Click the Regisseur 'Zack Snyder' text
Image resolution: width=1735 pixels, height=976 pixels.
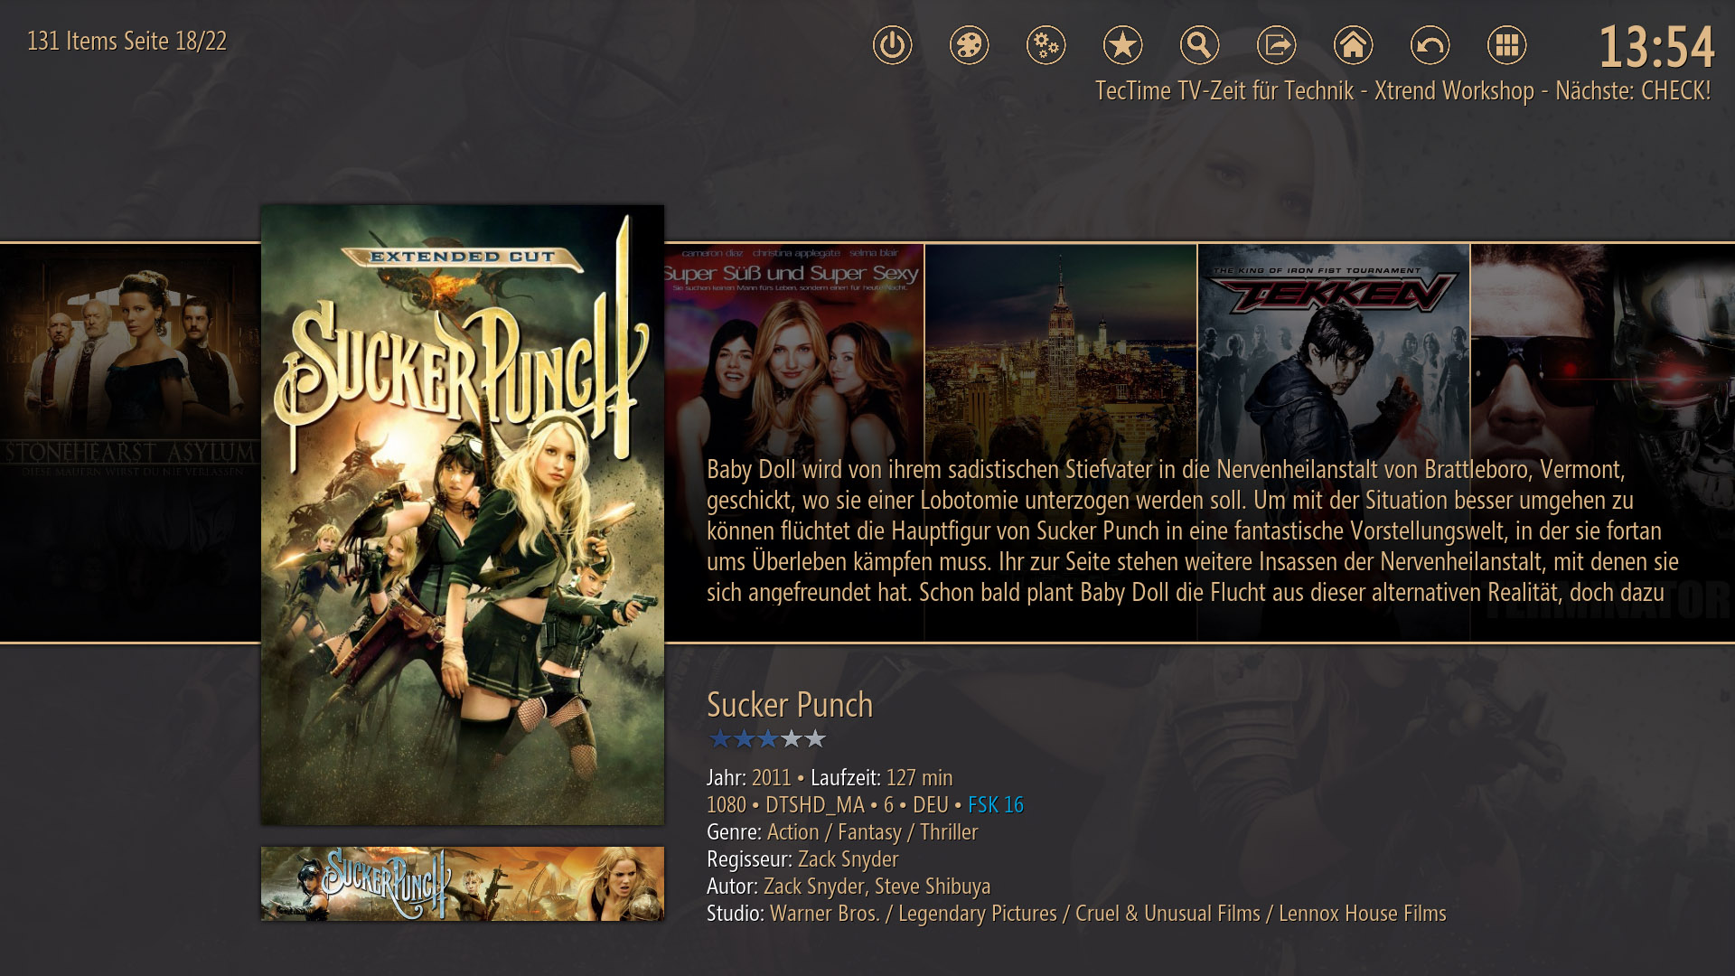pyautogui.click(x=848, y=859)
